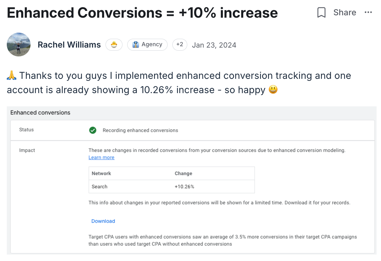Click the Agency badge

(x=147, y=45)
